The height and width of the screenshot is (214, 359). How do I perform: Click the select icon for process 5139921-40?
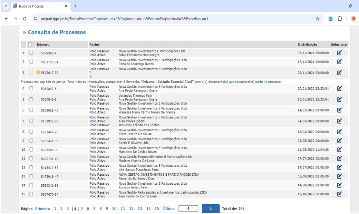pyautogui.click(x=339, y=110)
